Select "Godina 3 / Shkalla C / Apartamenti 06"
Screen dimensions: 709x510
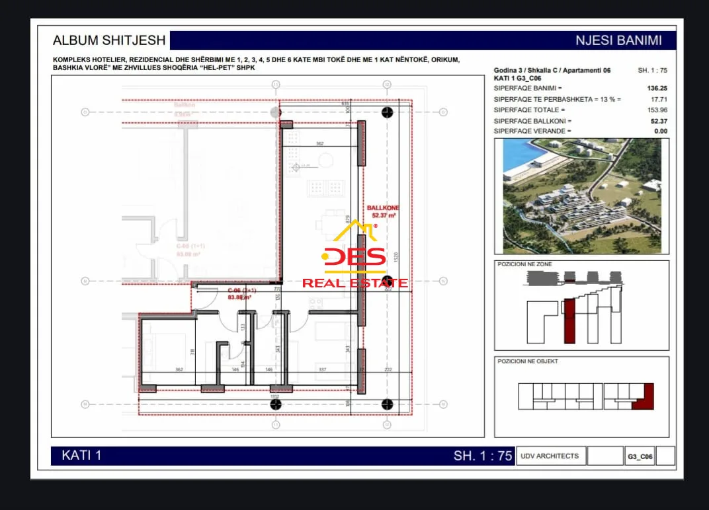pos(552,70)
